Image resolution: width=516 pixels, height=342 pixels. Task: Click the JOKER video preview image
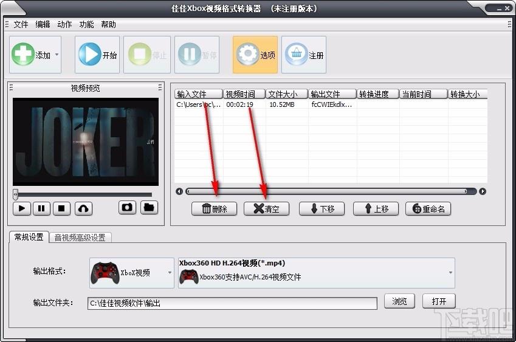coord(86,142)
